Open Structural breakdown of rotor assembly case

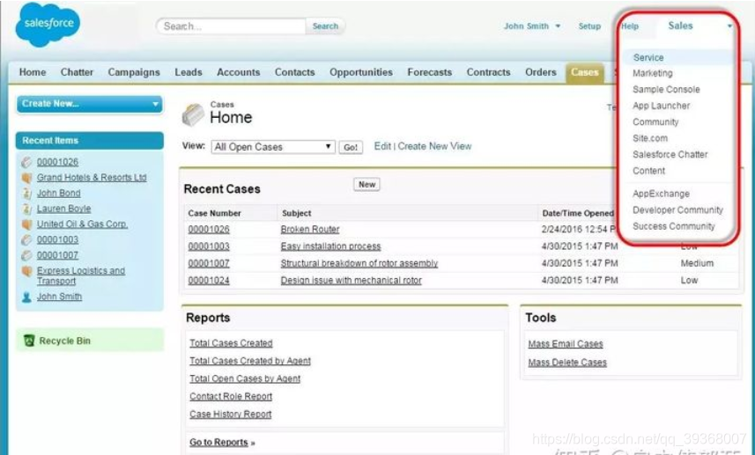point(359,263)
